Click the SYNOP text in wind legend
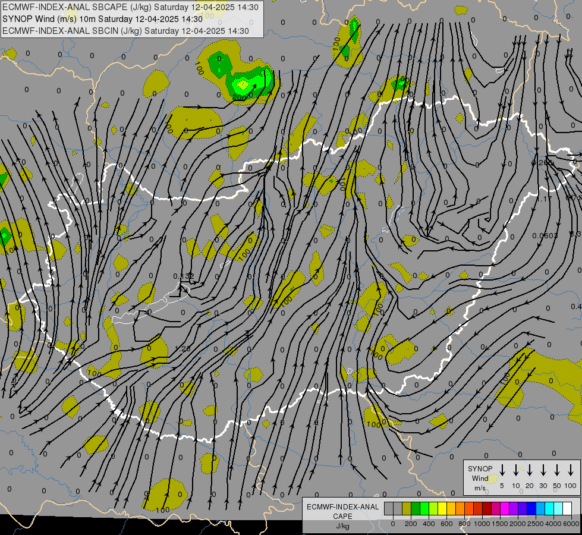The width and height of the screenshot is (582, 535). 480,468
